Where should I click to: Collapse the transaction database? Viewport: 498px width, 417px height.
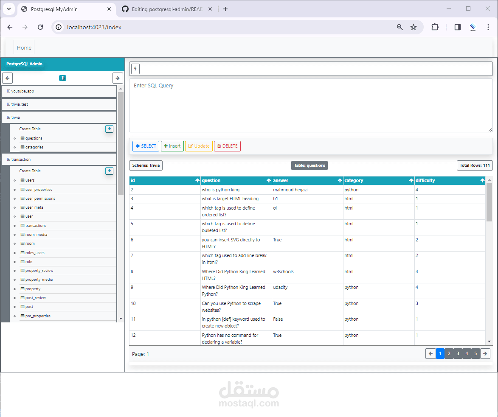pyautogui.click(x=8, y=160)
